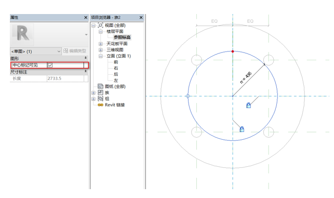Collapse the 视图 (全部) tree node
334x198 pixels.
[93, 25]
